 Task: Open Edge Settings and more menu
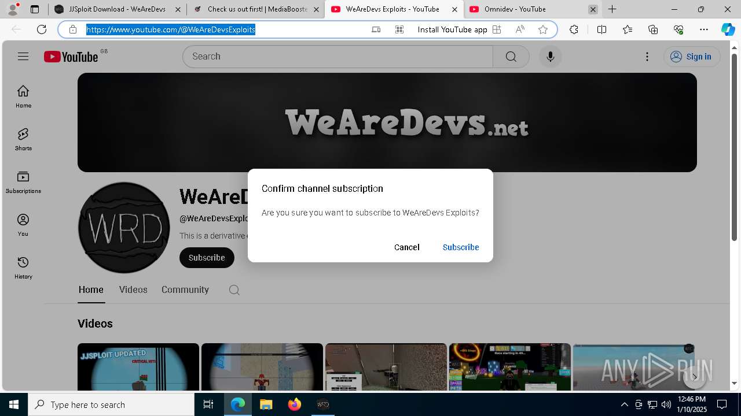click(x=704, y=29)
